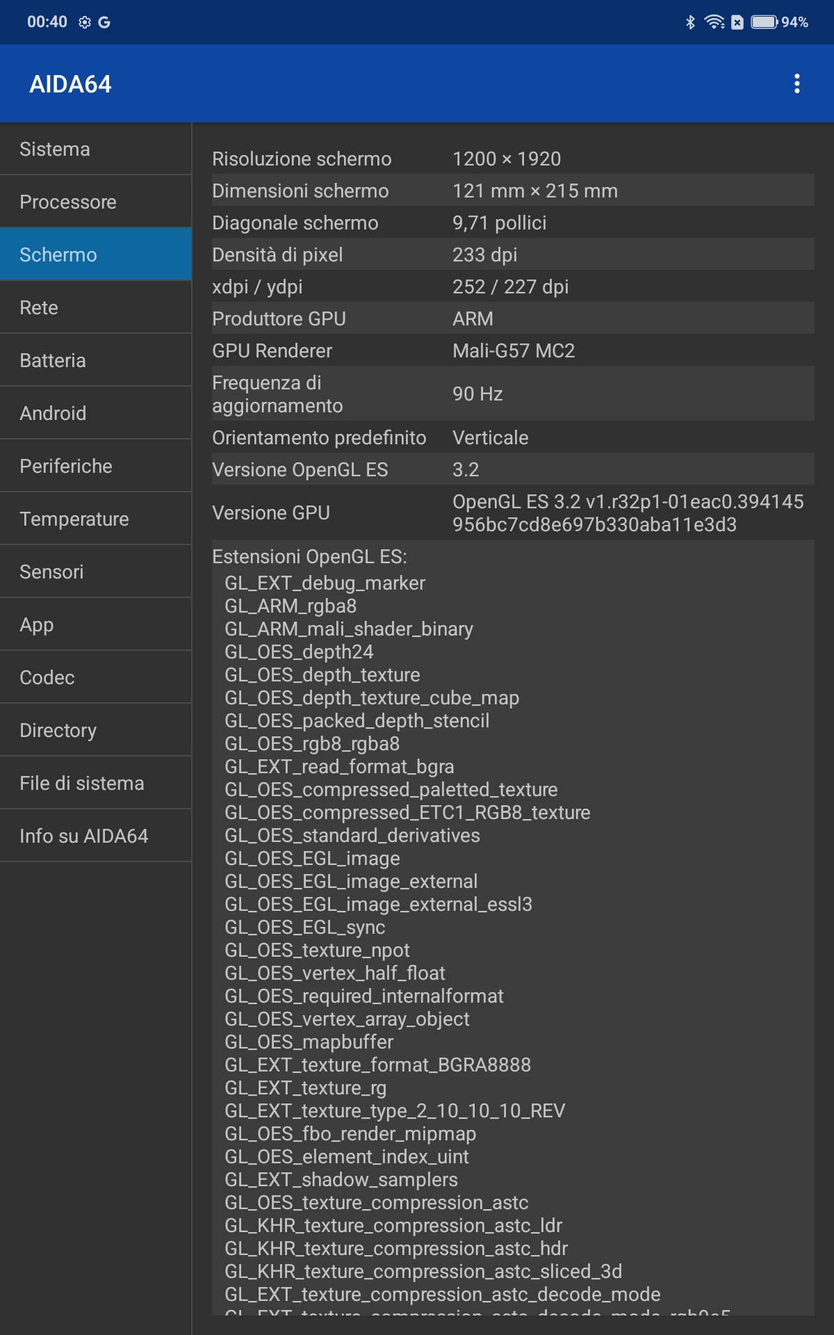The width and height of the screenshot is (834, 1335).
Task: Tap the GL_EXT_texture_format_BGRA8888 line
Action: point(377,1065)
